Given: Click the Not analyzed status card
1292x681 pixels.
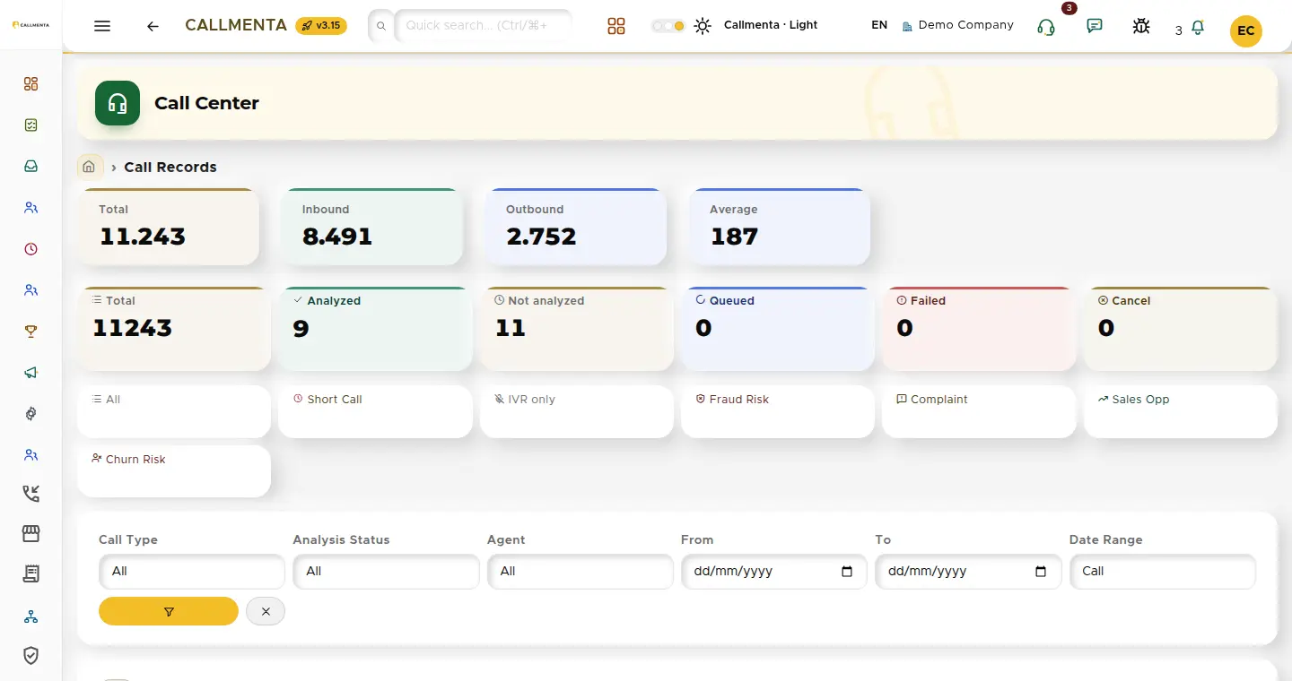Looking at the screenshot, I should click(577, 329).
